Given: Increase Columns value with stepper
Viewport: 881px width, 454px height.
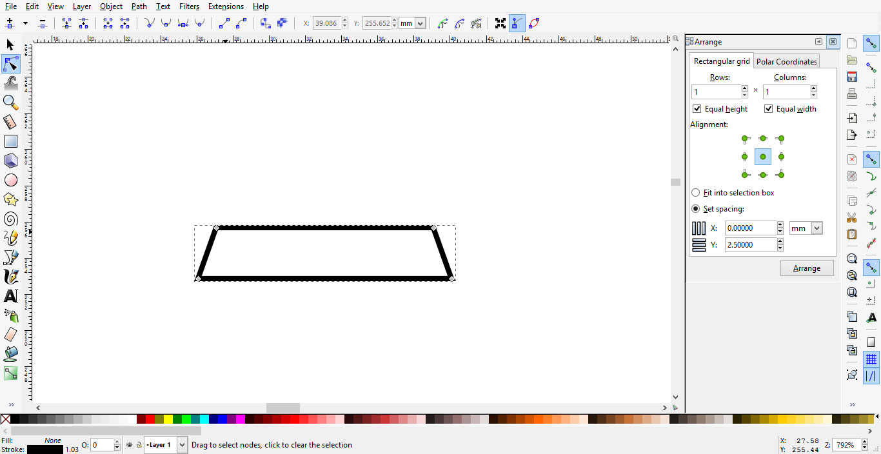Looking at the screenshot, I should 814,89.
